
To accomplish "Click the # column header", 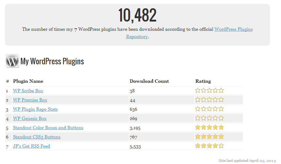I will pyautogui.click(x=7, y=81).
